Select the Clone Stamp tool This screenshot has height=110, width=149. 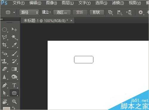pos(4,61)
